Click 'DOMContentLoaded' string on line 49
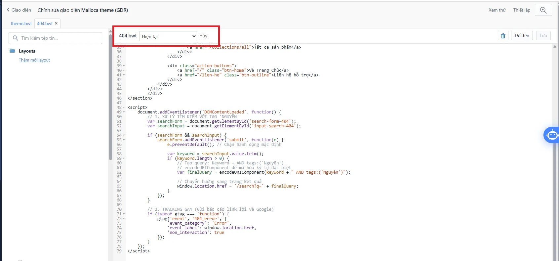 click(224, 112)
